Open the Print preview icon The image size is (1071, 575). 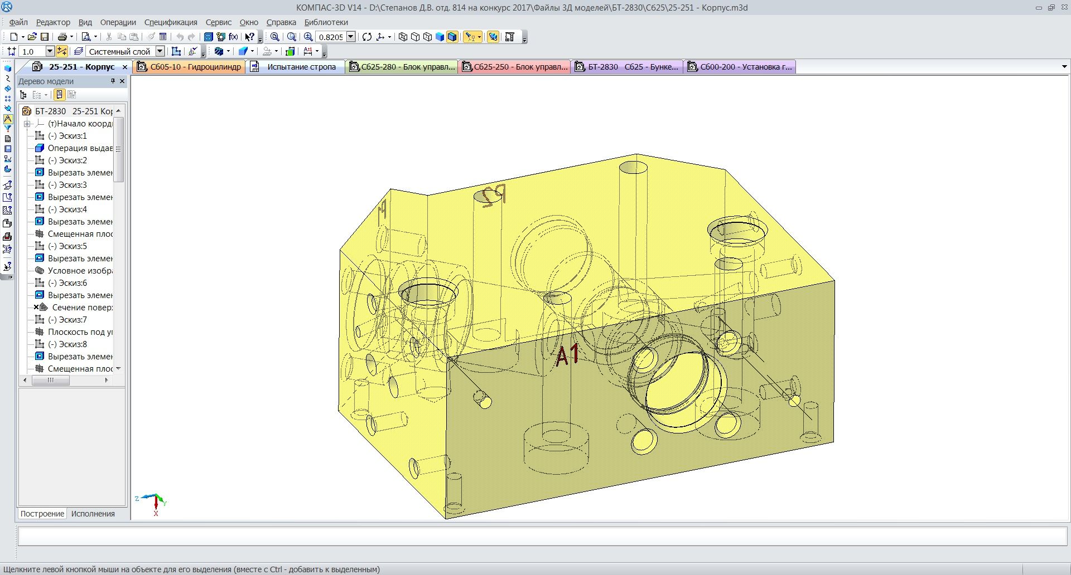86,37
